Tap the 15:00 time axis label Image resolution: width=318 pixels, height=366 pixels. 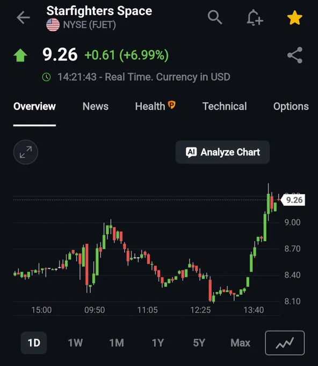pos(41,310)
